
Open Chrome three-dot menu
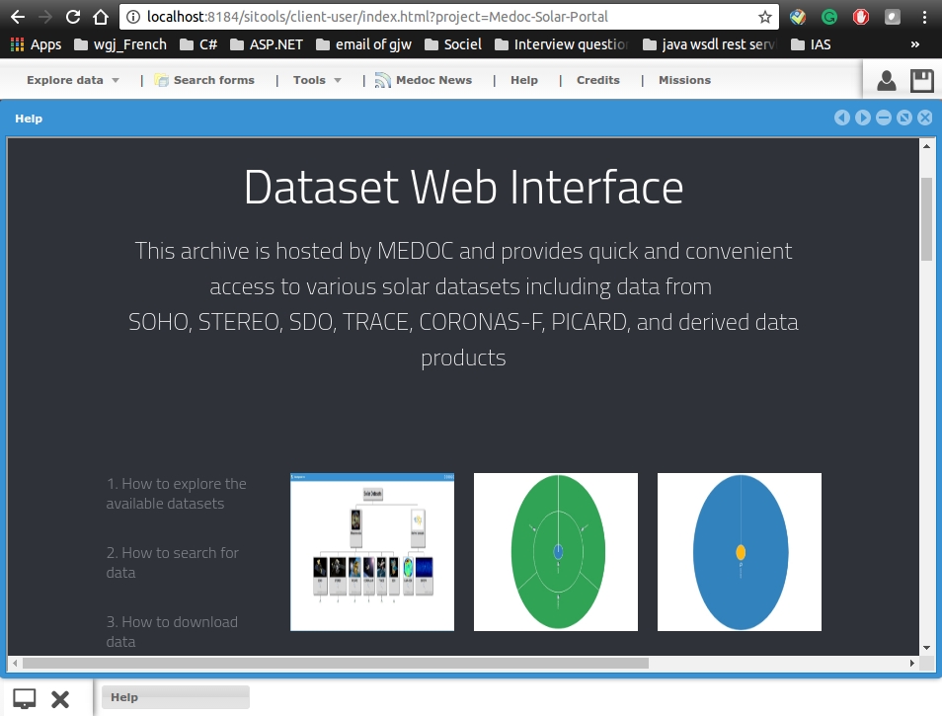pos(924,17)
